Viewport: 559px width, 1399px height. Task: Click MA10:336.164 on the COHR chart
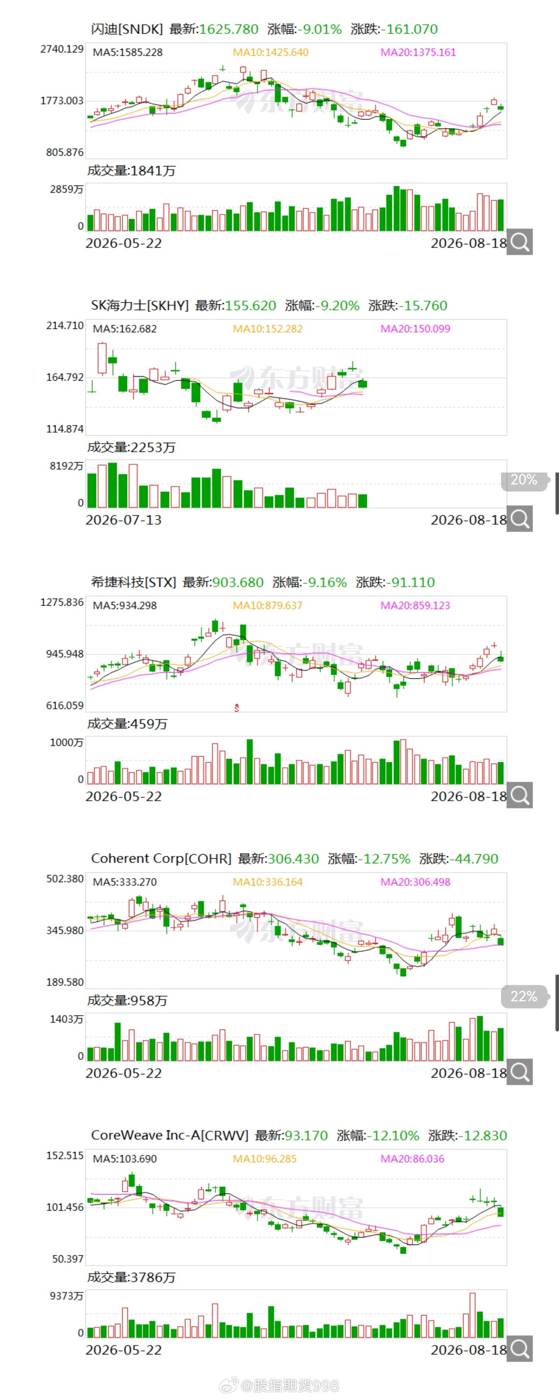coord(268,882)
